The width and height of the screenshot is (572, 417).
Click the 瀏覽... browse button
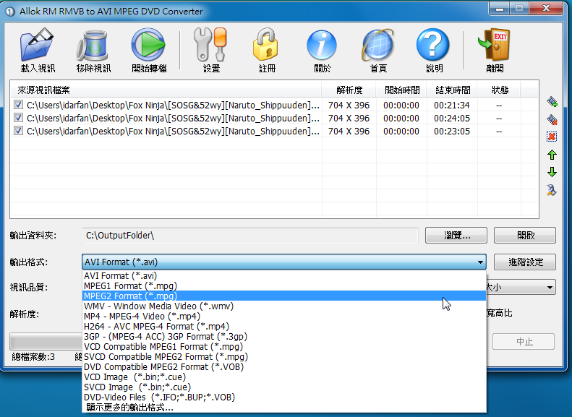(x=456, y=236)
